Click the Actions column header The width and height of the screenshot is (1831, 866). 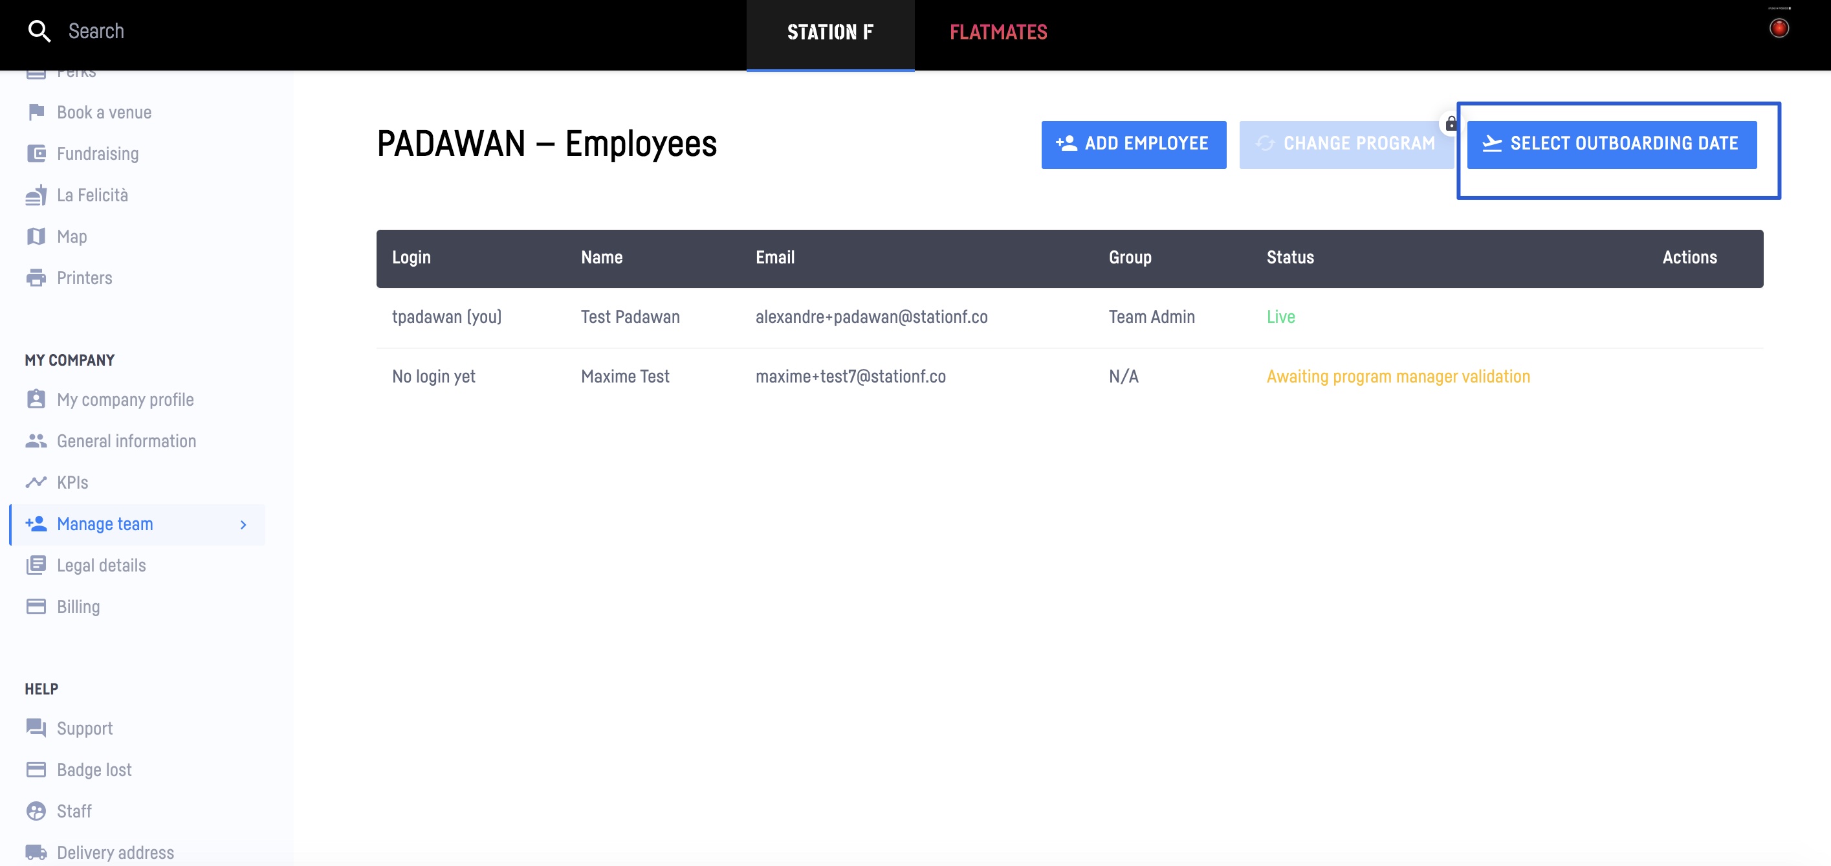tap(1689, 258)
